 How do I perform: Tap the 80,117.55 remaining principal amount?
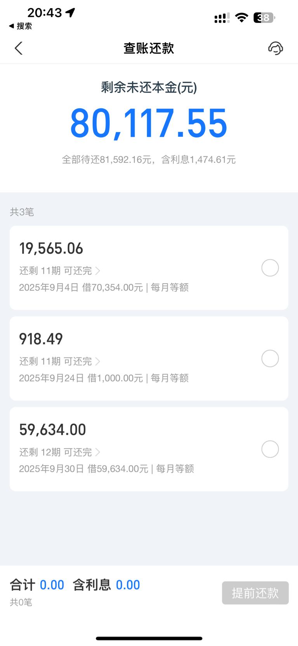pyautogui.click(x=149, y=124)
